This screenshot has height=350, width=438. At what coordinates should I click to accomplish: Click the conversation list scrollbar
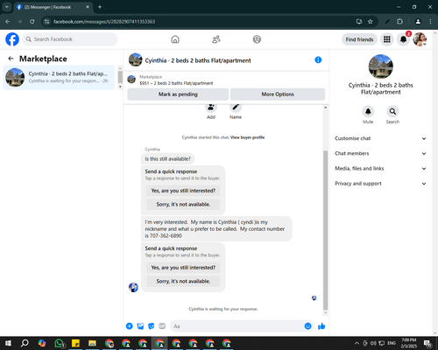[x=120, y=77]
